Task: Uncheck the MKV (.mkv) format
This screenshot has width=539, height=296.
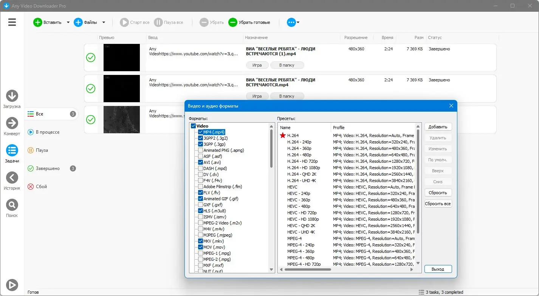Action: [x=200, y=241]
